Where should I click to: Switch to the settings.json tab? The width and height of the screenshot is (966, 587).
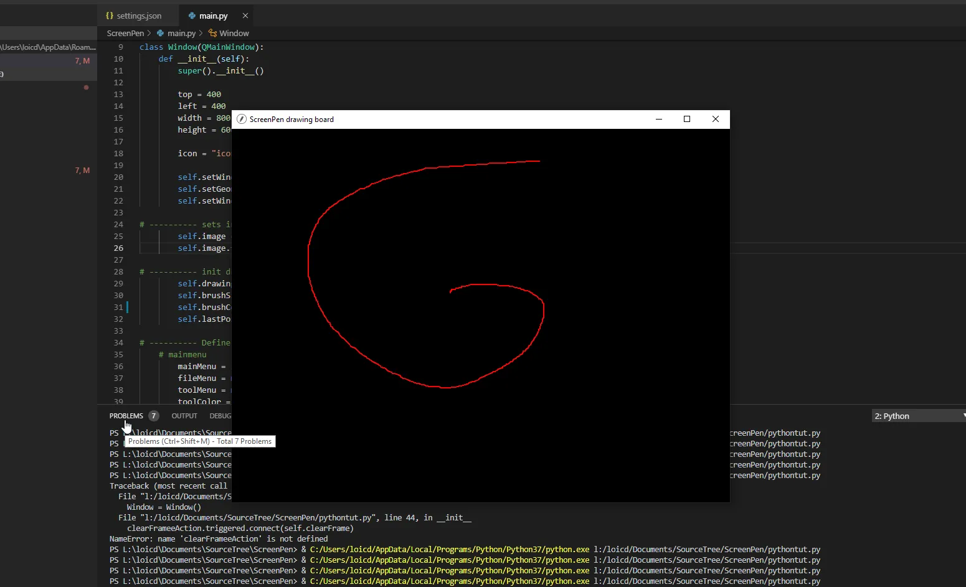point(138,16)
